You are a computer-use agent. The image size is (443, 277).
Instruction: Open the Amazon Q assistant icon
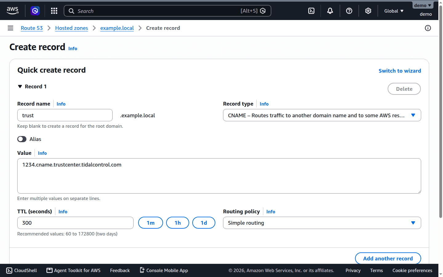tap(35, 11)
